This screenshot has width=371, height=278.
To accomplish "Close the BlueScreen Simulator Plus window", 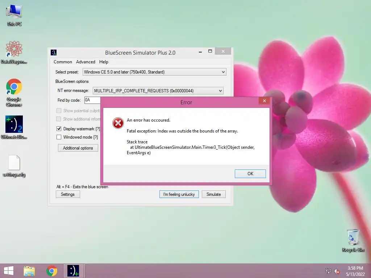I will pyautogui.click(x=223, y=51).
